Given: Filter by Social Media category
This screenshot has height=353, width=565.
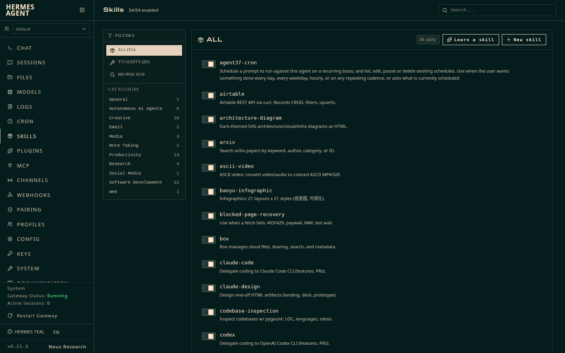Looking at the screenshot, I should point(144,173).
